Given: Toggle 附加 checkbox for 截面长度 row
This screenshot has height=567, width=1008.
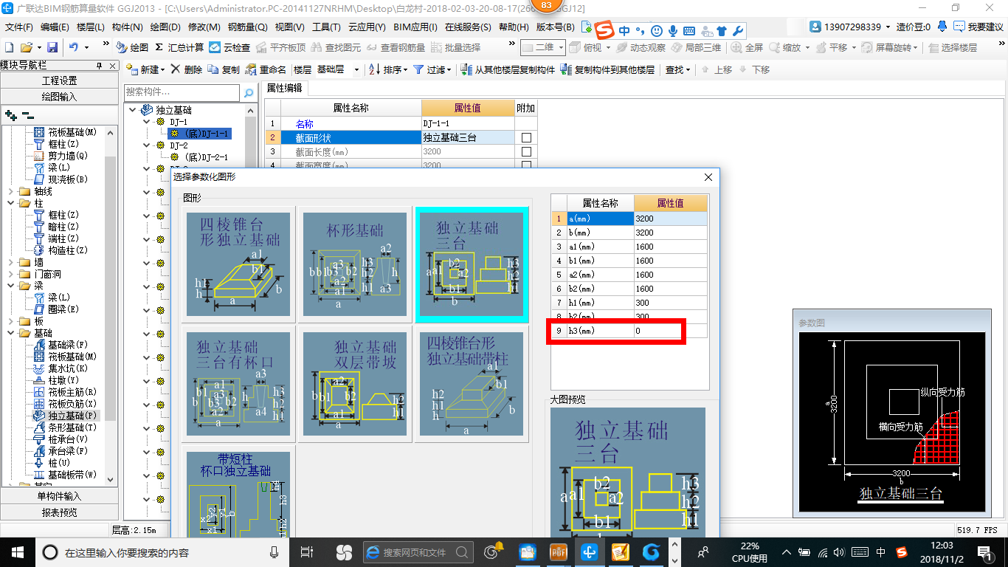Looking at the screenshot, I should point(526,152).
